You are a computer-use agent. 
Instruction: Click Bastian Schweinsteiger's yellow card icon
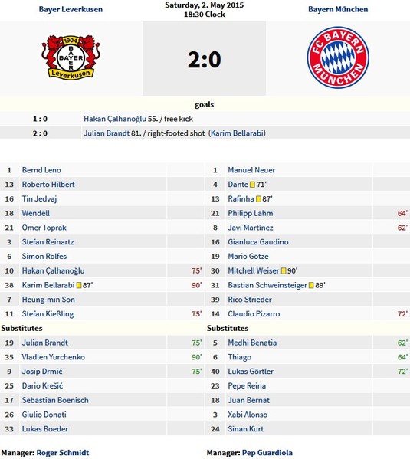311,285
